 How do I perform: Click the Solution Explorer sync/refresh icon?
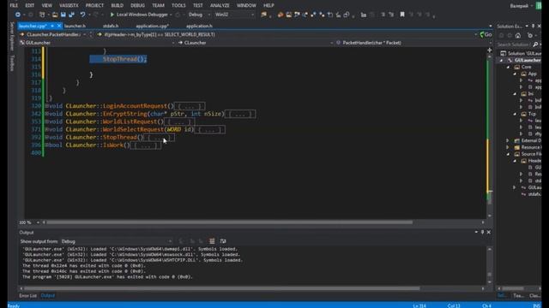(530, 35)
